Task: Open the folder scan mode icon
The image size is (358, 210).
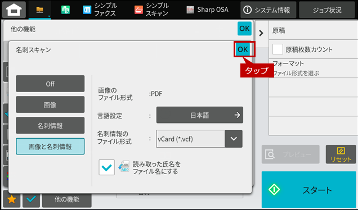Action: 40,10
